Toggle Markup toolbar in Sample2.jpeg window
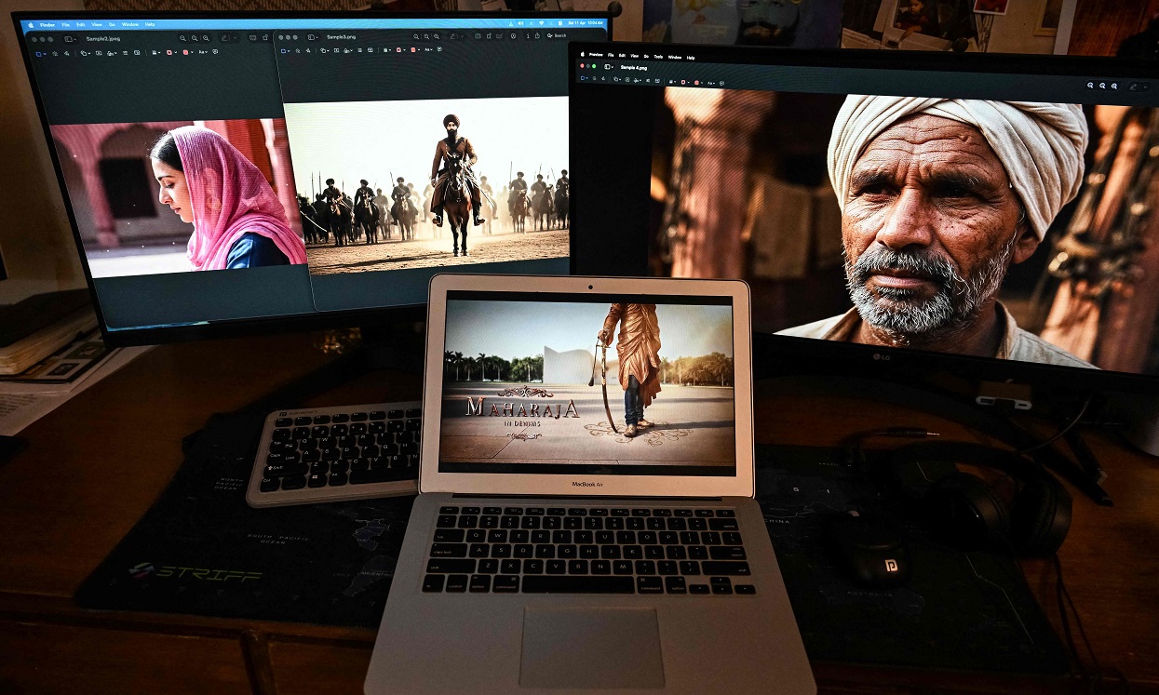Screen dimensions: 1159x695 pyautogui.click(x=225, y=38)
